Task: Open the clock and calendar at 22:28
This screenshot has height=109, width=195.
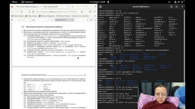Action: pyautogui.click(x=97, y=2)
